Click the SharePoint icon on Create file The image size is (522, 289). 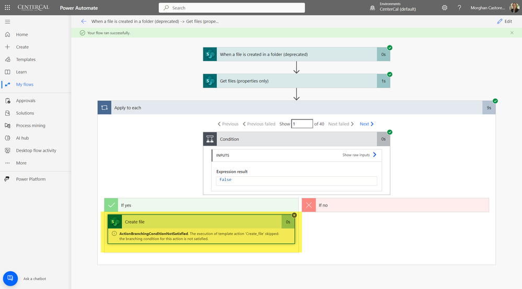(115, 222)
